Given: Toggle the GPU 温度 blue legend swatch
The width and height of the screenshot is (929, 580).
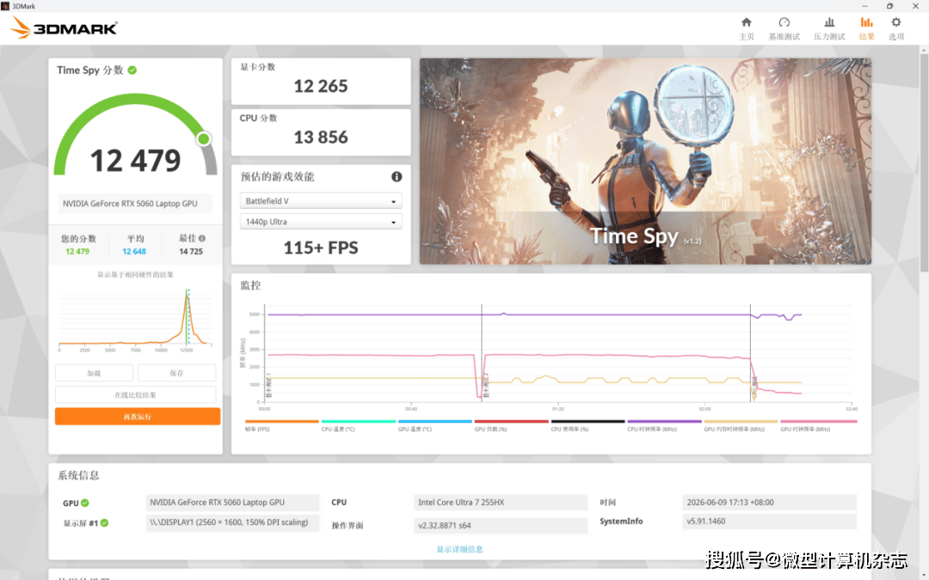Looking at the screenshot, I should 434,421.
